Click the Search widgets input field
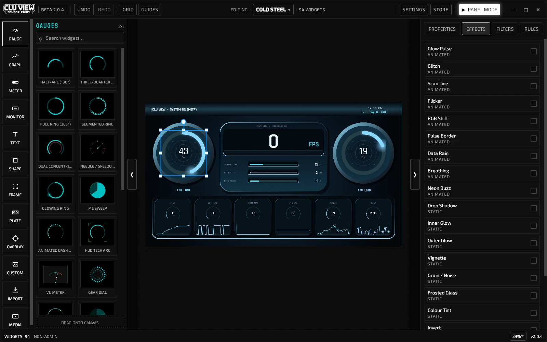 pyautogui.click(x=80, y=38)
